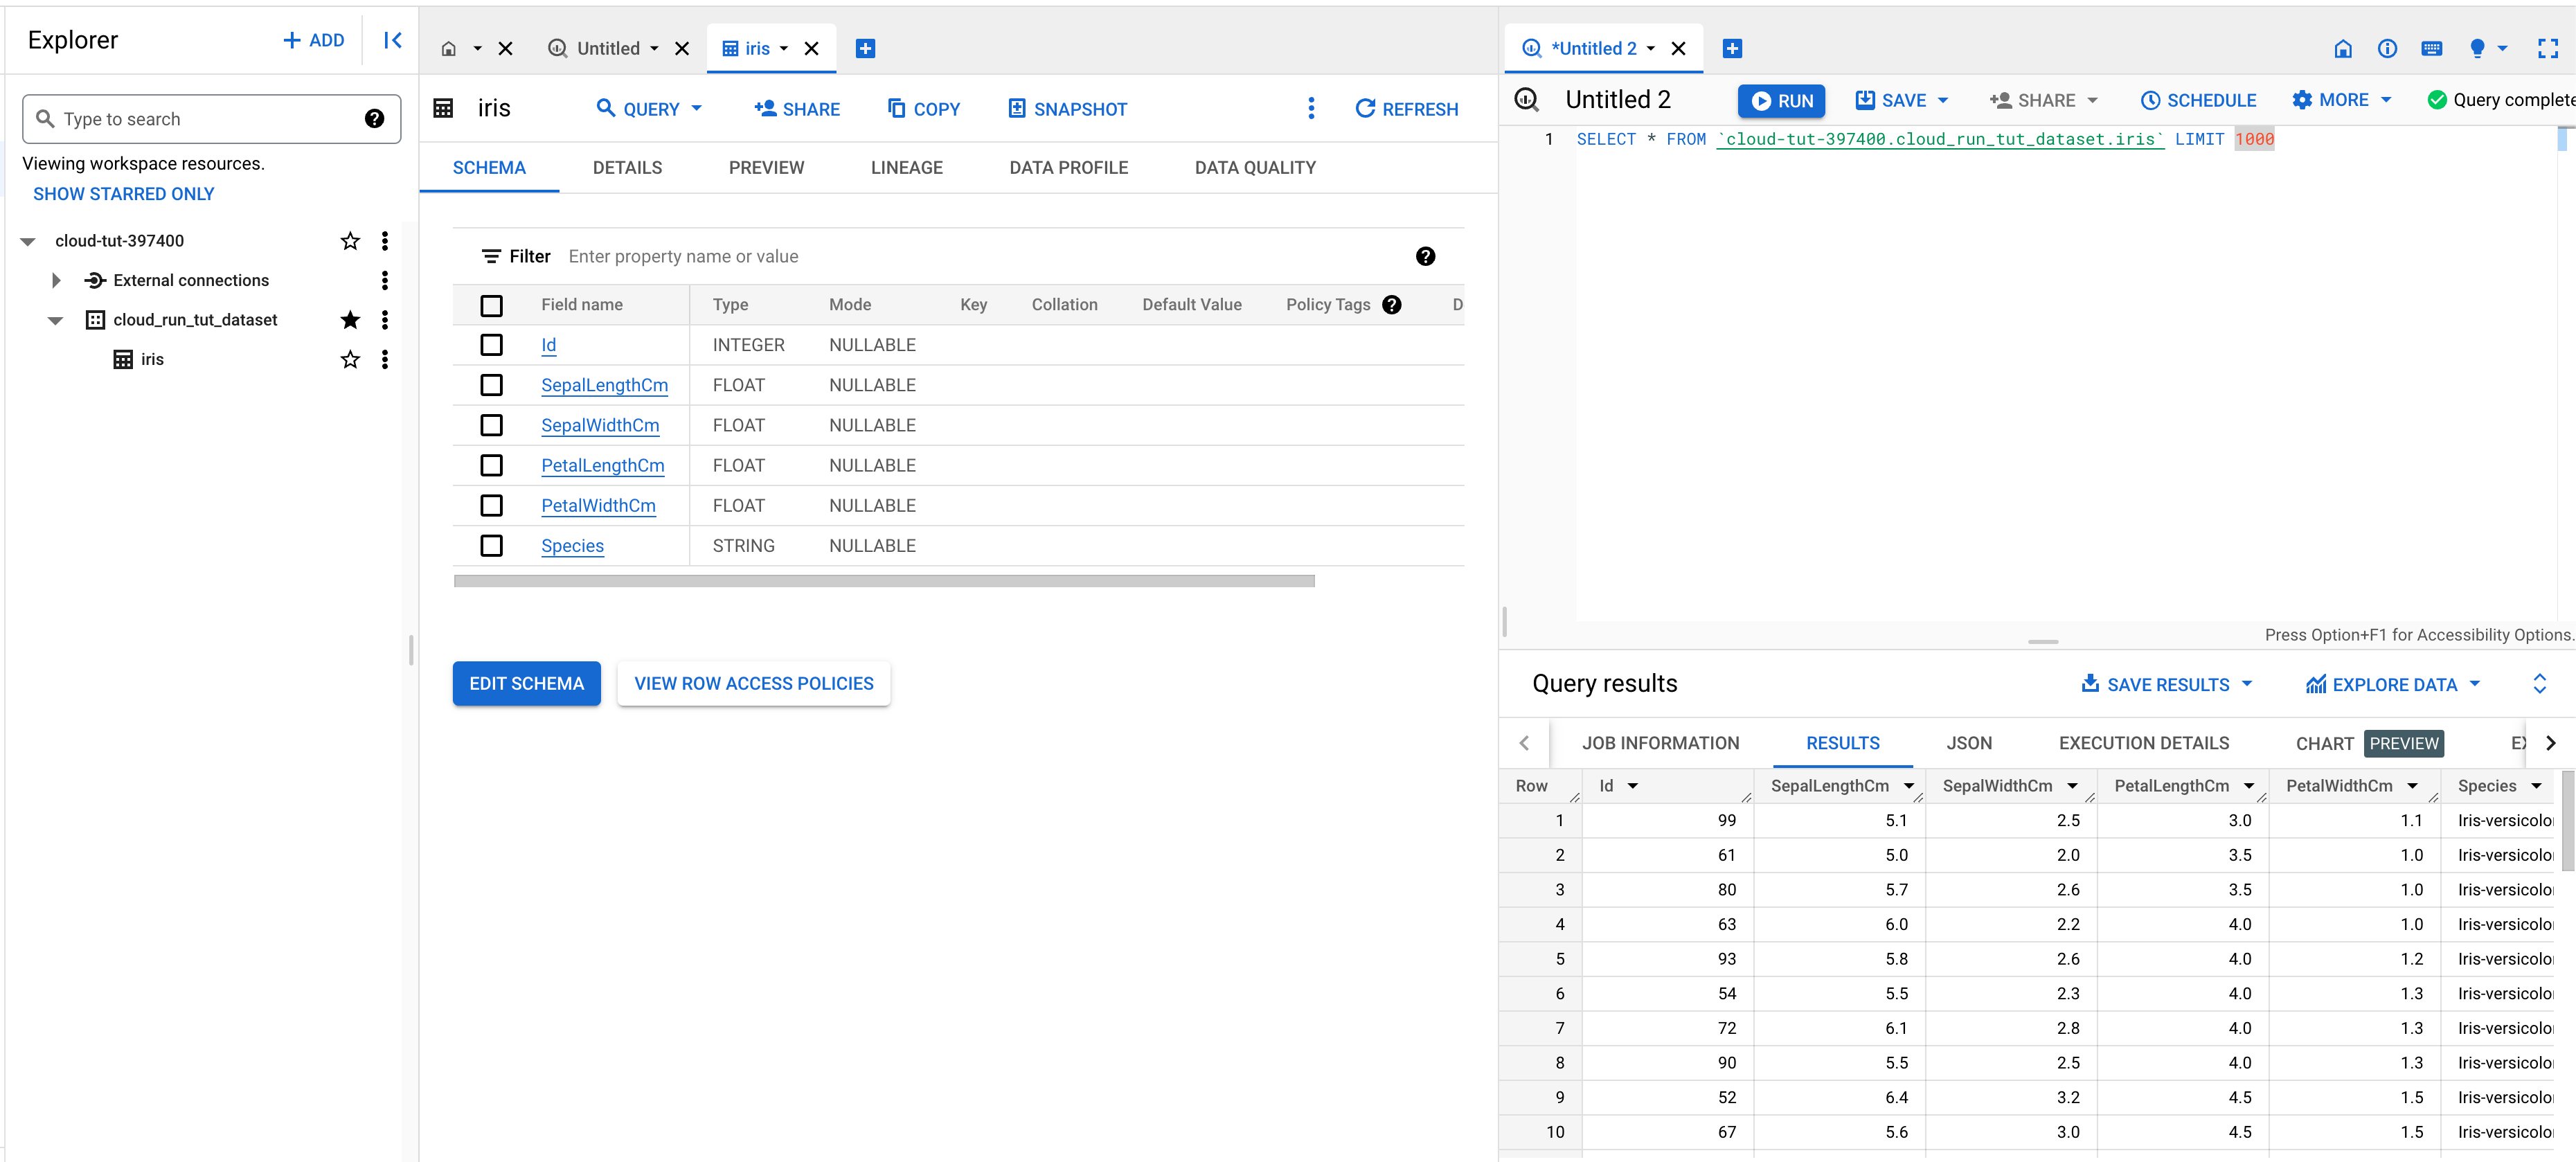
Task: Open the SAVE RESULTS dropdown
Action: [2167, 685]
